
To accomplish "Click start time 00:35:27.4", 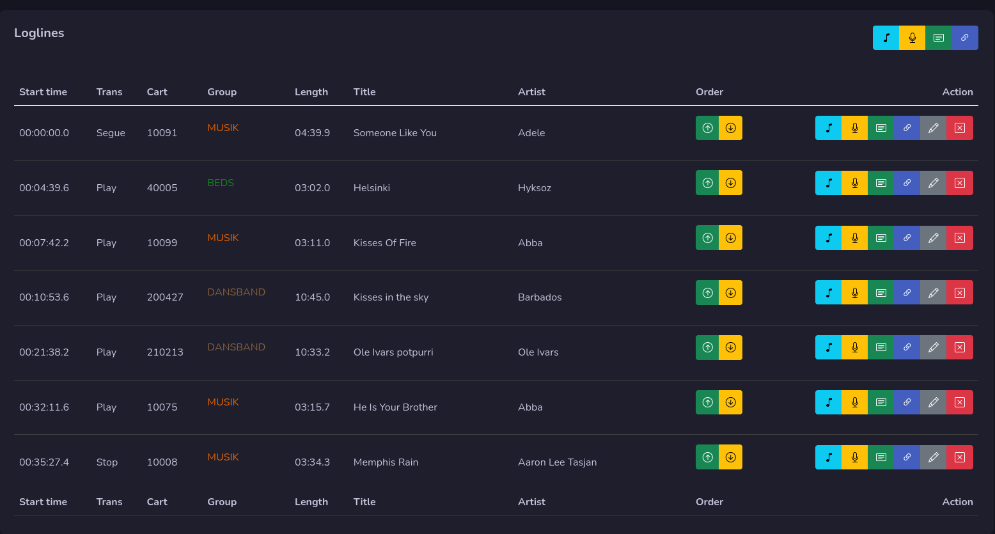I will [44, 462].
